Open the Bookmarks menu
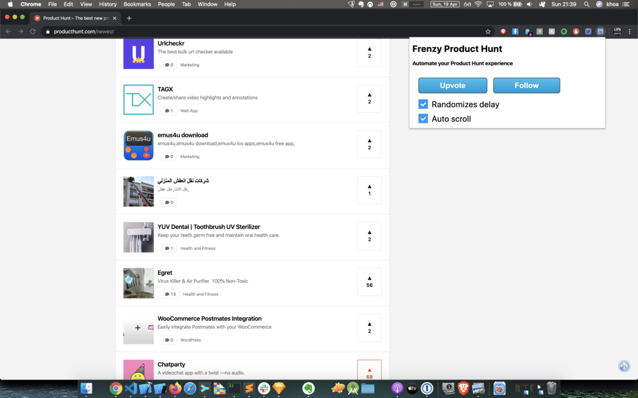638x398 pixels. (x=137, y=4)
